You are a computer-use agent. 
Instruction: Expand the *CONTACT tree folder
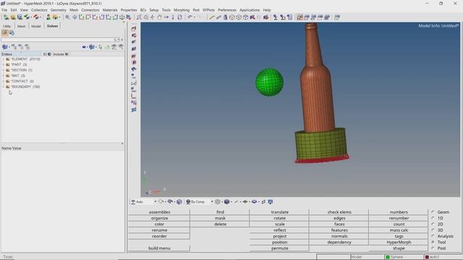coord(3,81)
